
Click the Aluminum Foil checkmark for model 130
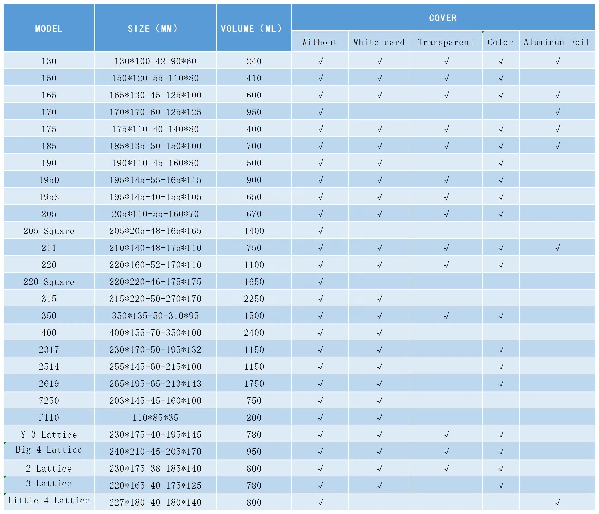tap(557, 61)
